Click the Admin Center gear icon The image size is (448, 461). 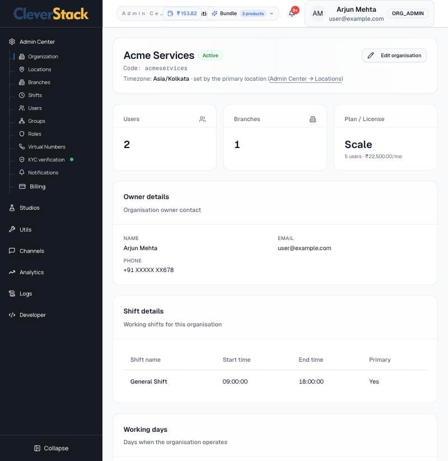pos(12,42)
